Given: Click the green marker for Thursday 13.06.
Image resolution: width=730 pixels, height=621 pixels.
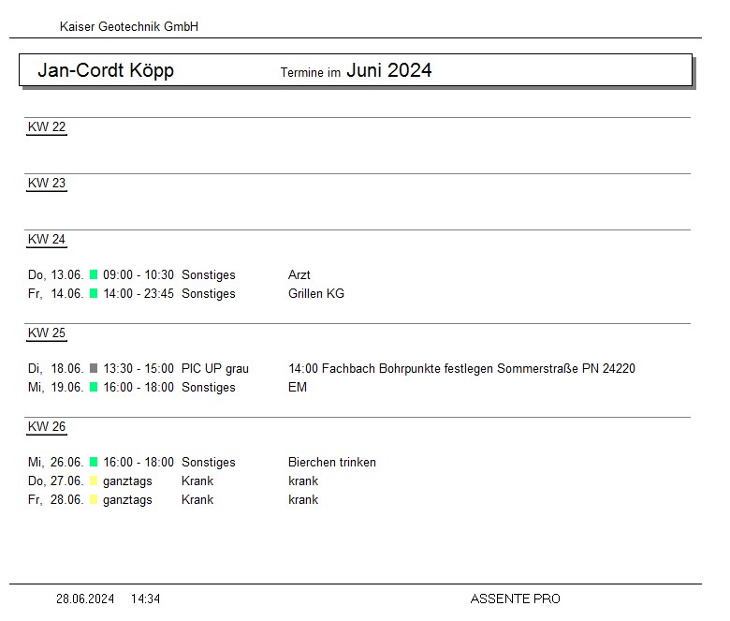Looking at the screenshot, I should pyautogui.click(x=94, y=275).
